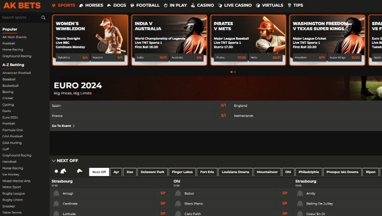The image size is (382, 216).
Task: Click Freedom 8/11 odds button
Action: 309,58
